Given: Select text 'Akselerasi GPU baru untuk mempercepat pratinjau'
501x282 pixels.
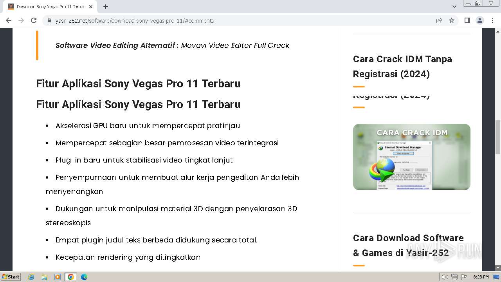Looking at the screenshot, I should pos(148,126).
